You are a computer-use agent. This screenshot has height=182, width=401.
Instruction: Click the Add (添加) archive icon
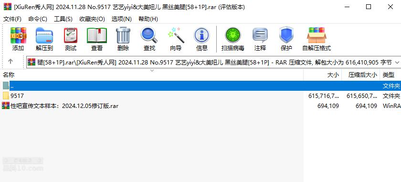pyautogui.click(x=18, y=39)
